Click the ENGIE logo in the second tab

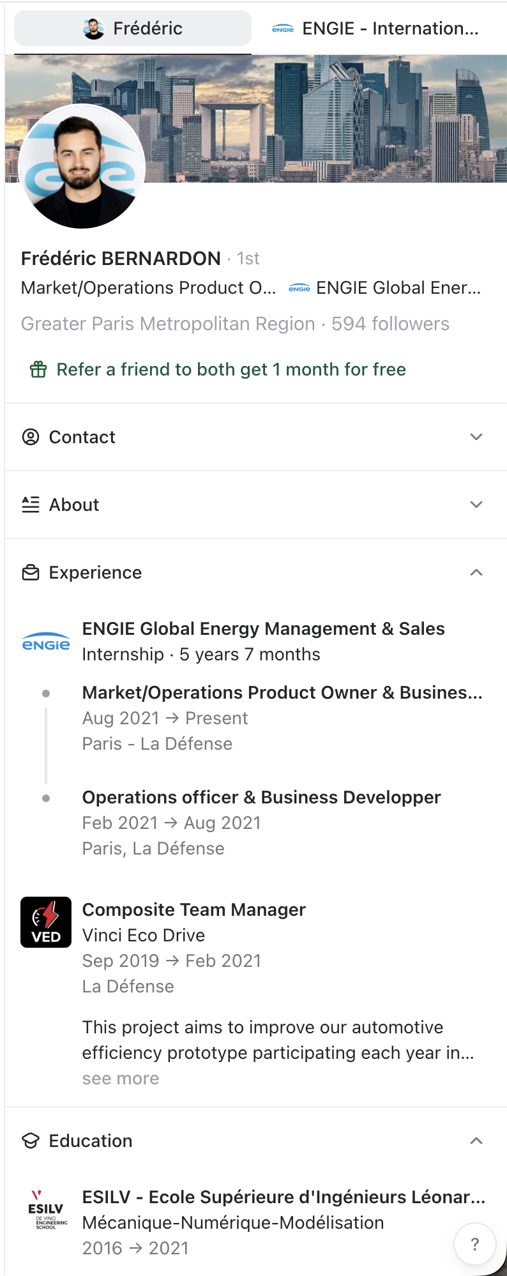point(283,29)
